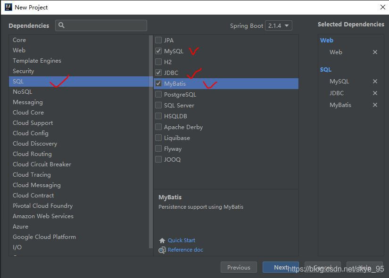Screen dimensions: 389x278
Task: Enable the JPA dependency checkbox
Action: pos(158,40)
